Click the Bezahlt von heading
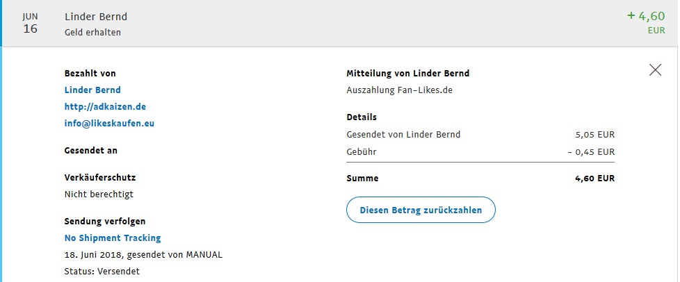The width and height of the screenshot is (680, 282). (90, 73)
